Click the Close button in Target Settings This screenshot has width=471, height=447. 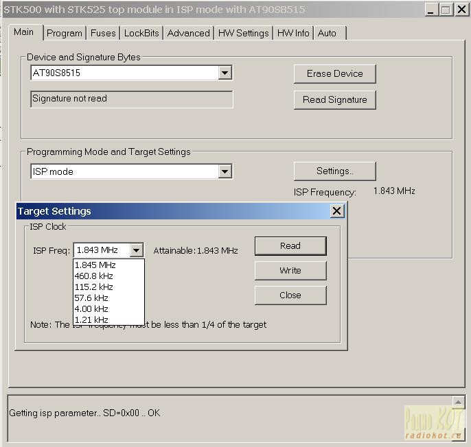click(290, 295)
